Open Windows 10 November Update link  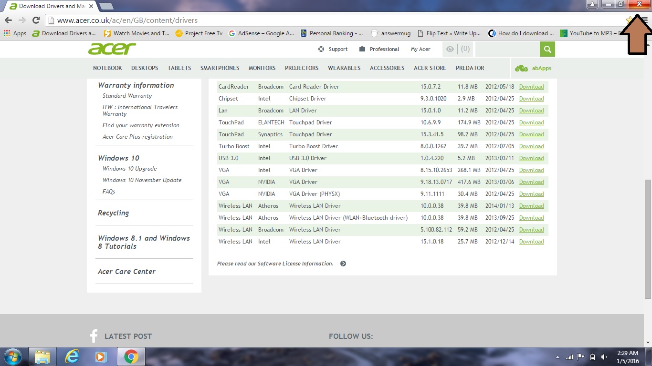click(142, 180)
